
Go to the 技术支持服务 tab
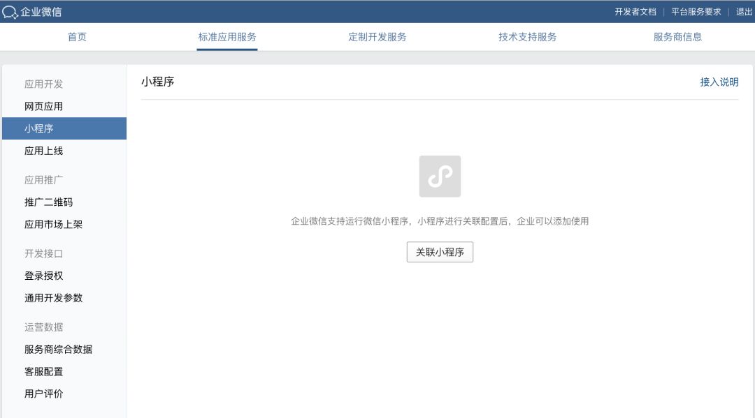pos(527,37)
